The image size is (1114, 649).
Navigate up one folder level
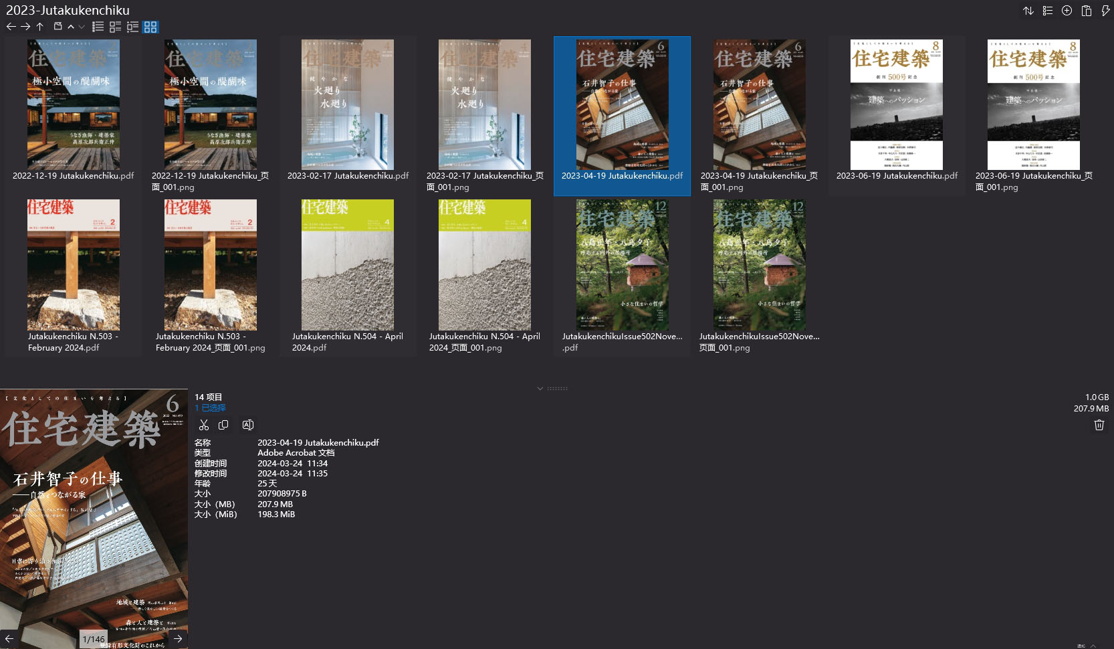pyautogui.click(x=39, y=27)
